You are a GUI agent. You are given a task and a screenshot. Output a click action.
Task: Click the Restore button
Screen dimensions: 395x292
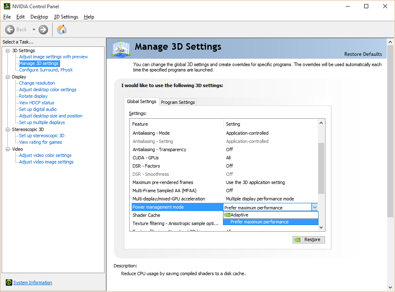point(309,240)
